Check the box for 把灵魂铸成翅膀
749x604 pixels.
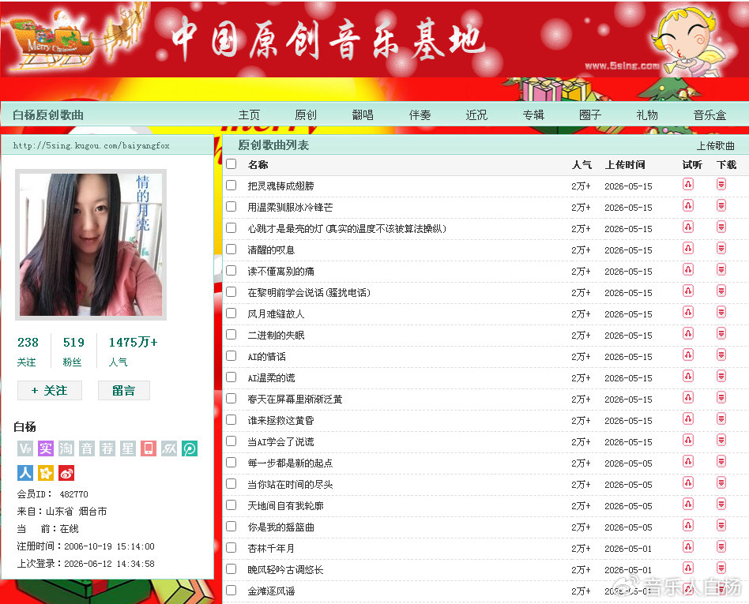coord(231,186)
